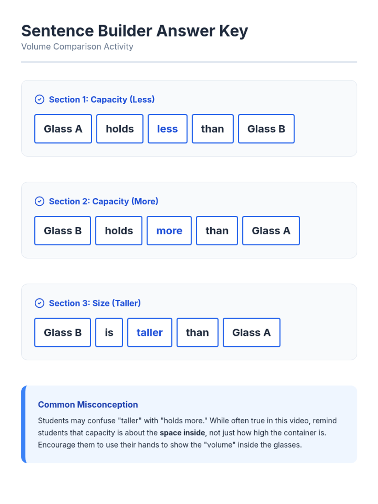Click 'Glass A' tile in Section 3
This screenshot has width=378, height=504.
click(251, 332)
